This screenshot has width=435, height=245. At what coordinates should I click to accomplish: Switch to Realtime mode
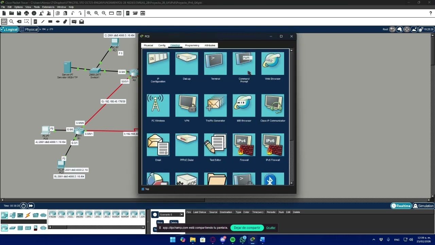click(401, 206)
